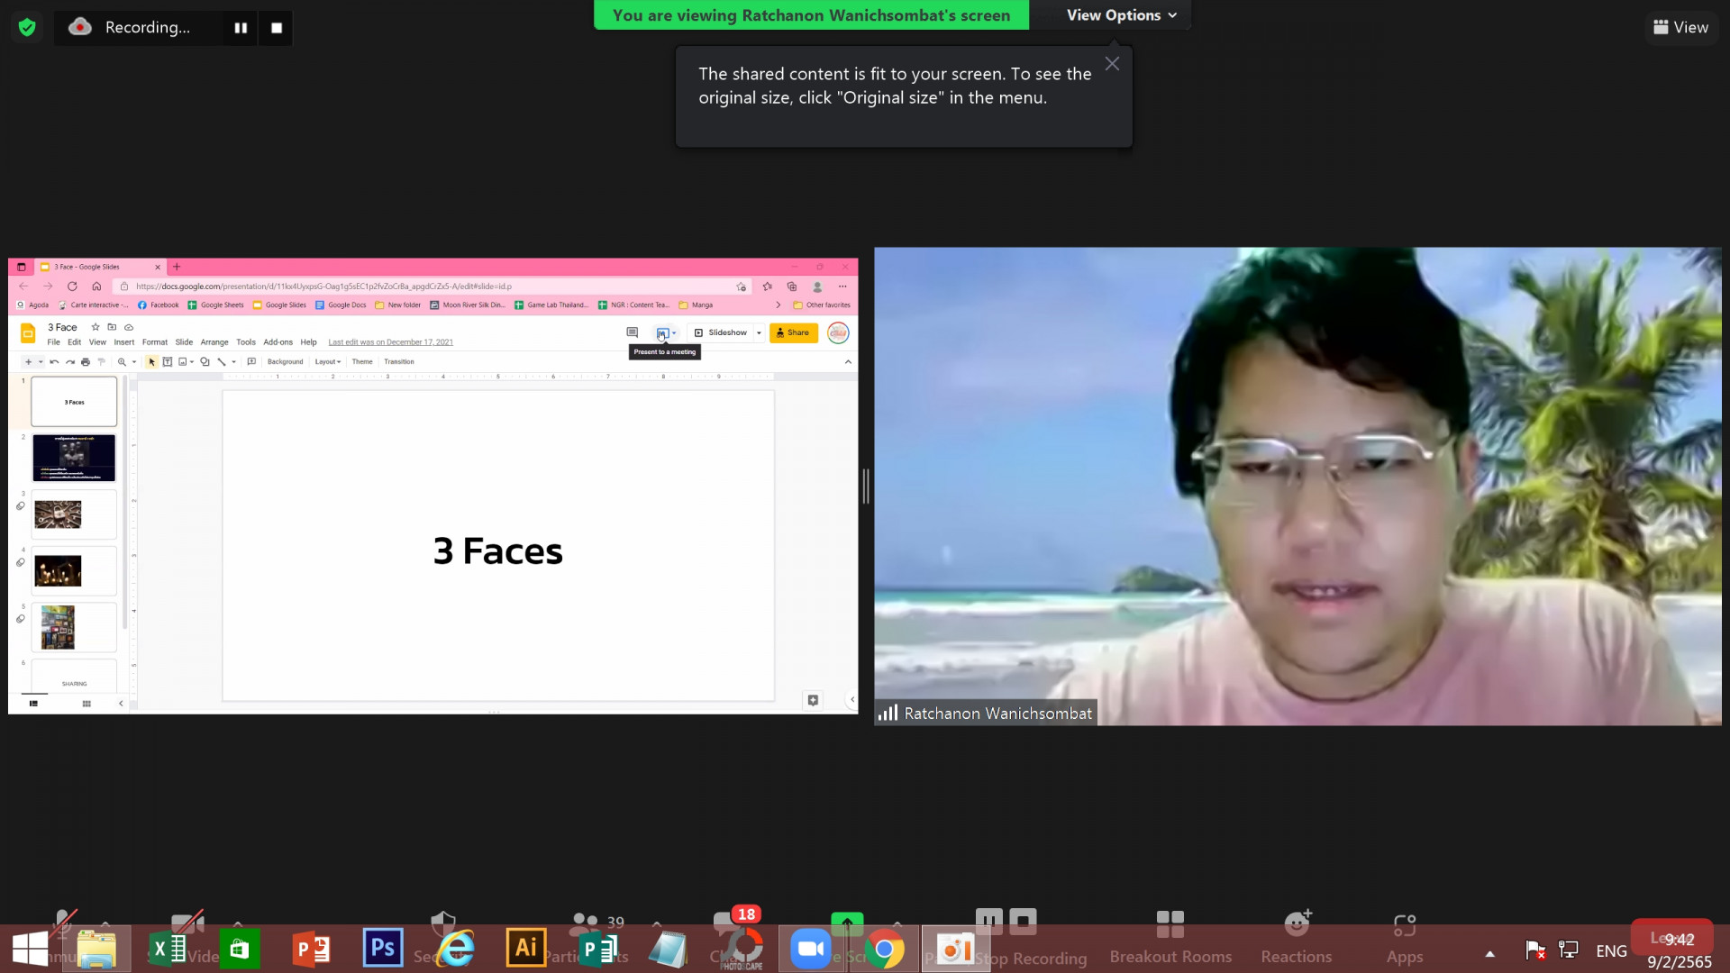The width and height of the screenshot is (1730, 973).
Task: Click the Windows Start button
Action: coord(30,949)
